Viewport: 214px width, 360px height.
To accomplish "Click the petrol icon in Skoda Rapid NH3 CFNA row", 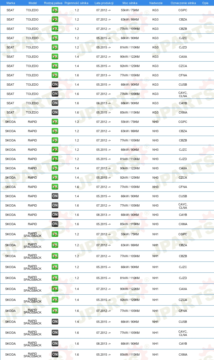I will pyautogui.click(x=55, y=187).
